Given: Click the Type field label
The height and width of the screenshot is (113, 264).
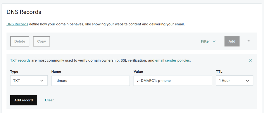Looking at the screenshot, I should [x=14, y=71].
